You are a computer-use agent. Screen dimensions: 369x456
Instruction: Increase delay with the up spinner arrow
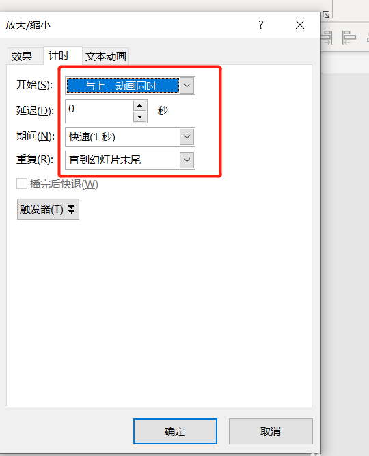[x=140, y=106]
